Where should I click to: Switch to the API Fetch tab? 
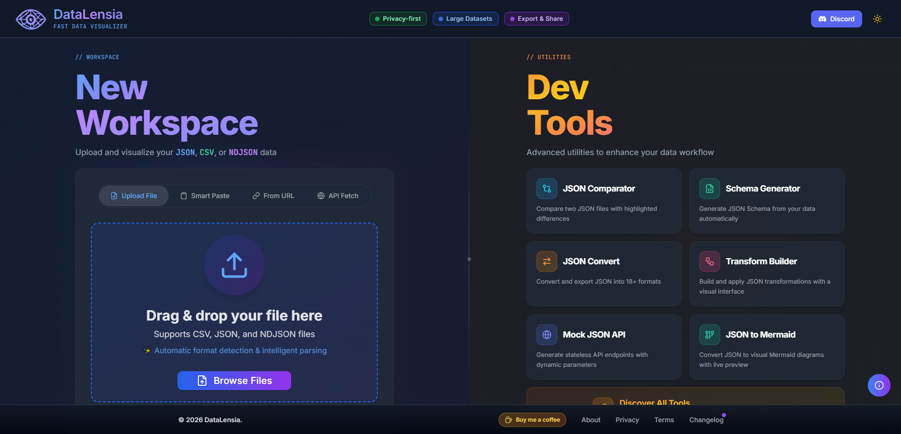[x=338, y=196]
